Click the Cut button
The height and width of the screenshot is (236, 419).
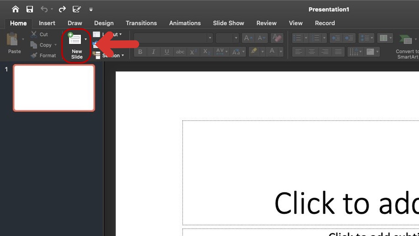[39, 34]
